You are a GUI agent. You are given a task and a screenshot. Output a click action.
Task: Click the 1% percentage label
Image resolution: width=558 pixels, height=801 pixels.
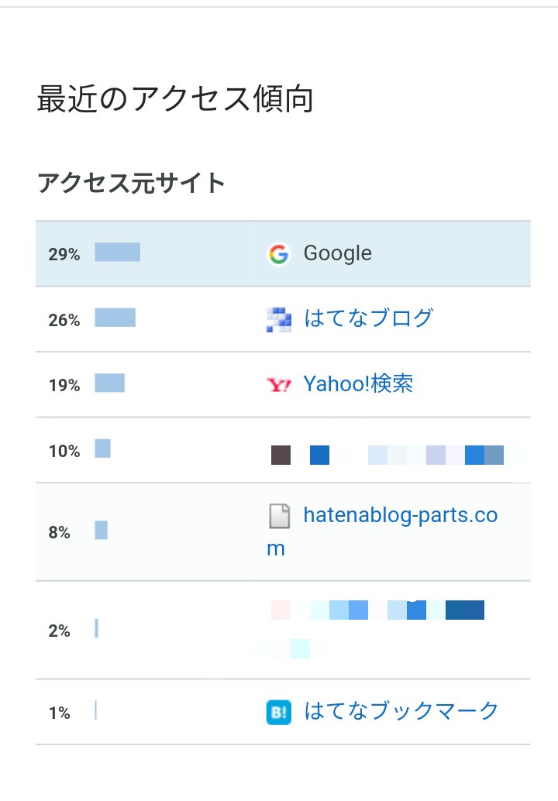coord(59,713)
